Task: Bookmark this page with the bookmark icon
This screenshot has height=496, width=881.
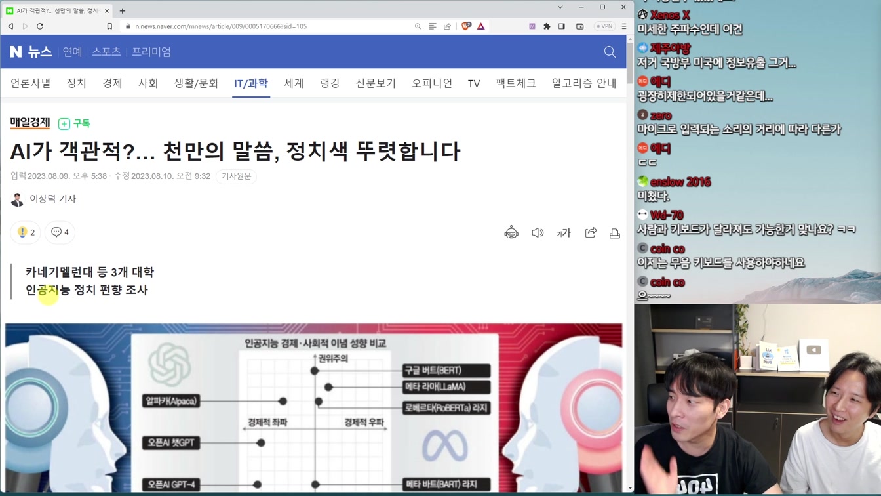Action: [x=109, y=26]
